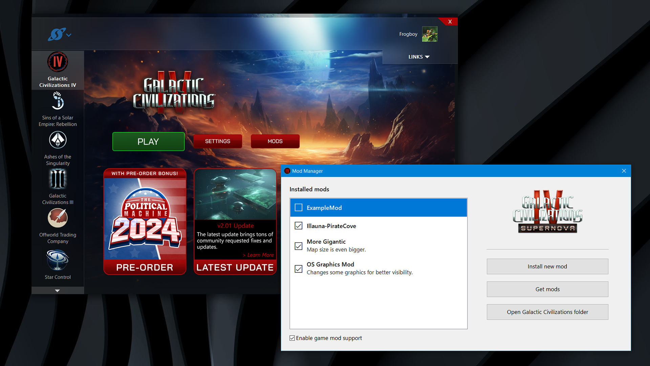Follow the Learn More link
The height and width of the screenshot is (366, 650).
258,255
